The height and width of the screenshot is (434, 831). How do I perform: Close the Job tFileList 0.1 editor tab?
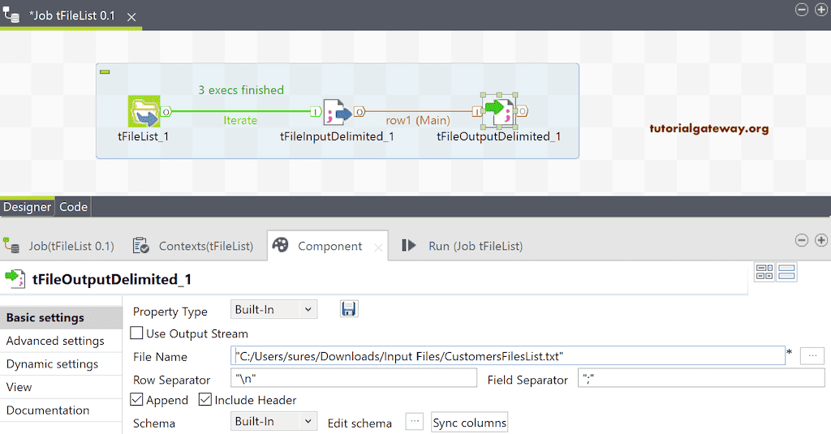131,17
